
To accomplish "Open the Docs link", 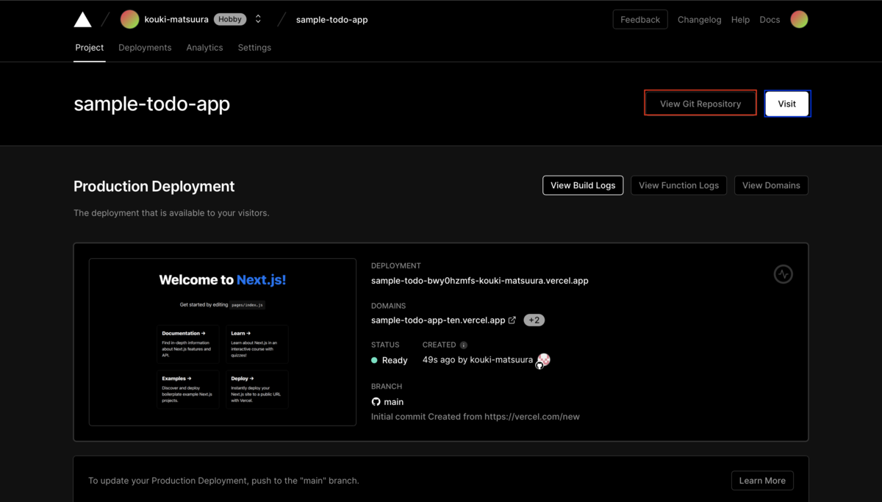I will (x=770, y=20).
